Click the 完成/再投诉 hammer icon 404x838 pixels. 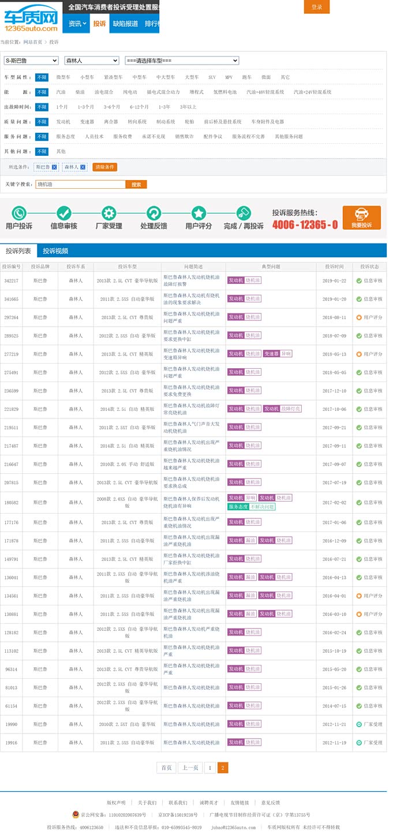244,212
